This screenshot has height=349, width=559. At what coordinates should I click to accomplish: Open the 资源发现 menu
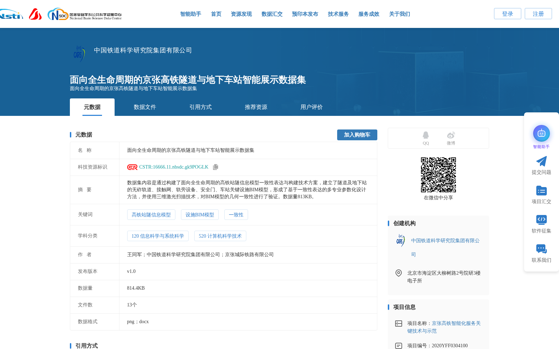[x=241, y=14]
